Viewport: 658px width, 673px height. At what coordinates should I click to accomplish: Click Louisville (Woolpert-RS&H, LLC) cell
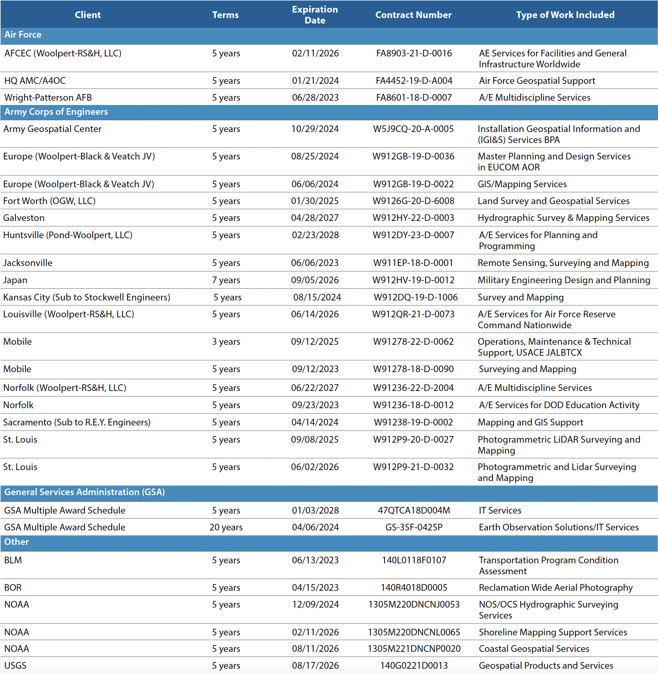point(69,314)
